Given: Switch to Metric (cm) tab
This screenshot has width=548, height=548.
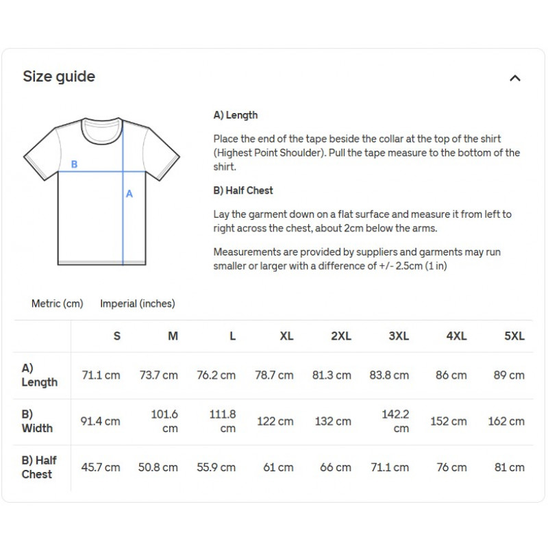Looking at the screenshot, I should coord(58,303).
